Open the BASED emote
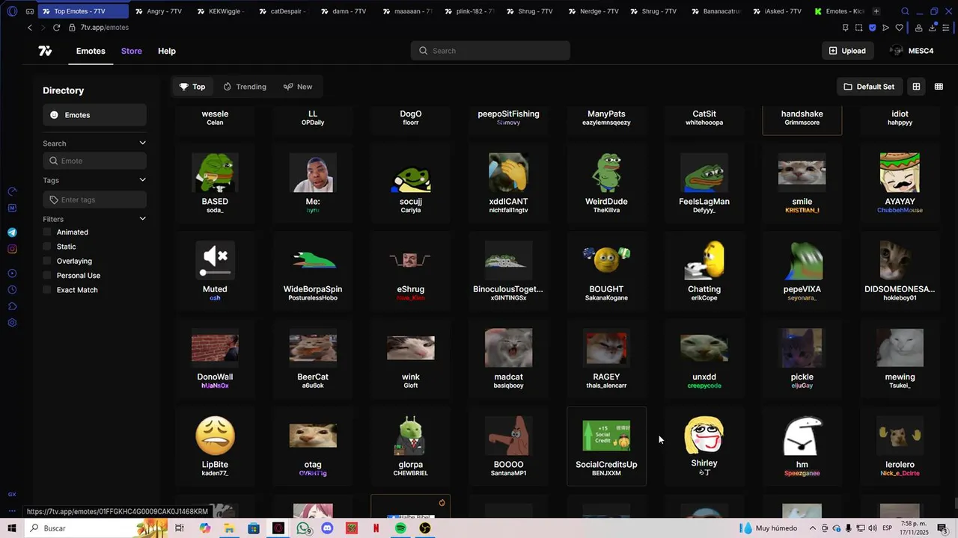This screenshot has height=538, width=958. point(215,183)
